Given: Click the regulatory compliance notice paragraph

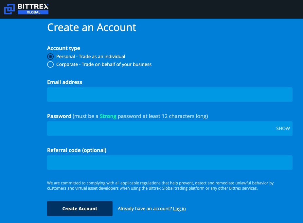Looking at the screenshot, I should [x=160, y=185].
